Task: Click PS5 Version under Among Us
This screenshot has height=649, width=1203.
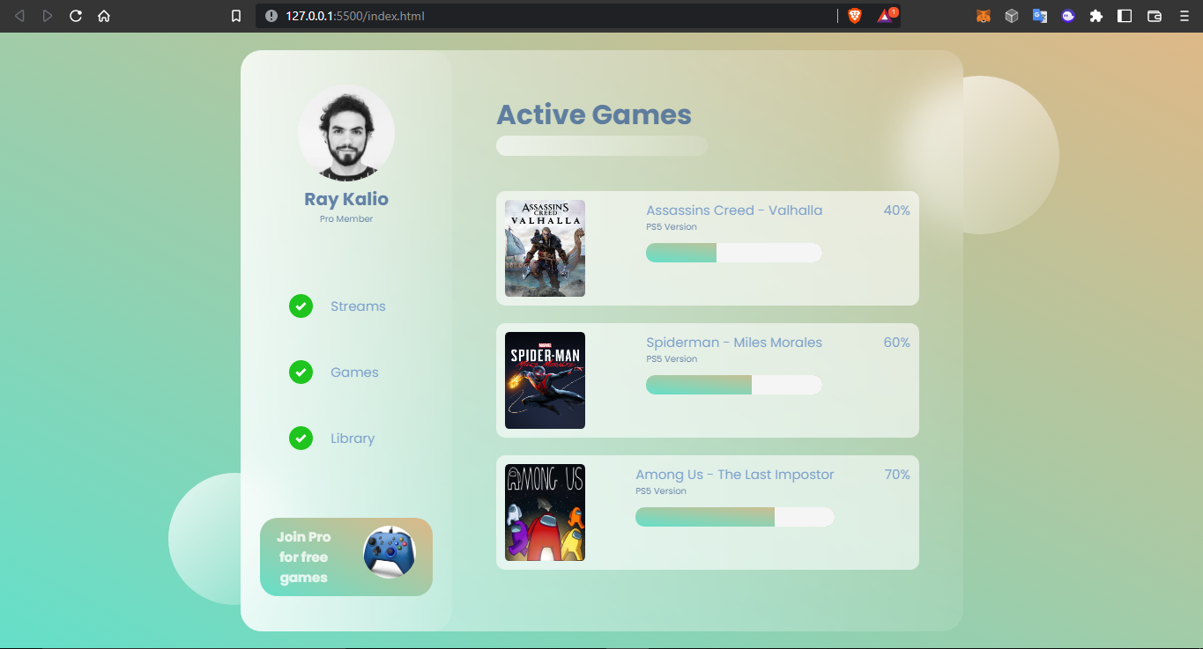Action: (x=661, y=491)
